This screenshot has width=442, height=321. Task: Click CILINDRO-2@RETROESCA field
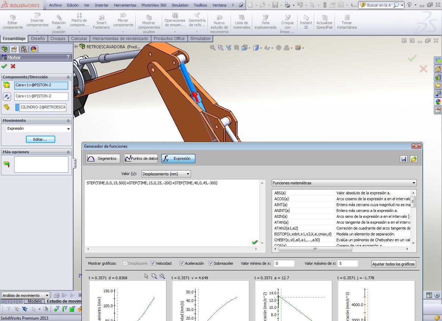tap(43, 107)
